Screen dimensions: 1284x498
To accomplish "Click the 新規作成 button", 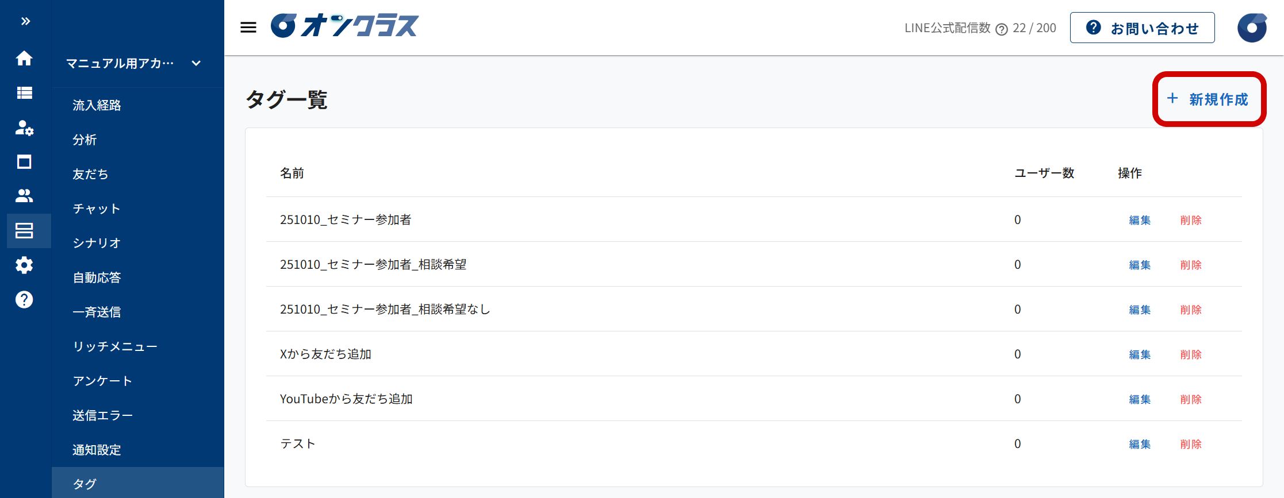I will point(1209,99).
